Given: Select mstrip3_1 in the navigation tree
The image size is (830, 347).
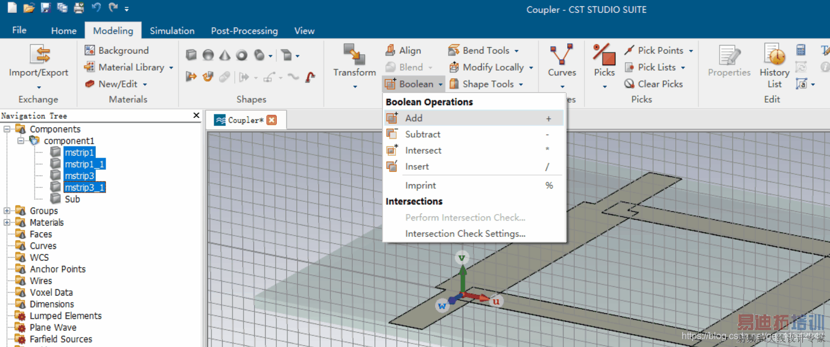Looking at the screenshot, I should coord(85,187).
